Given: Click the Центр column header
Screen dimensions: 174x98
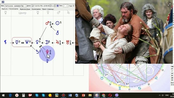Looking at the screenshot, I should coord(22,13).
